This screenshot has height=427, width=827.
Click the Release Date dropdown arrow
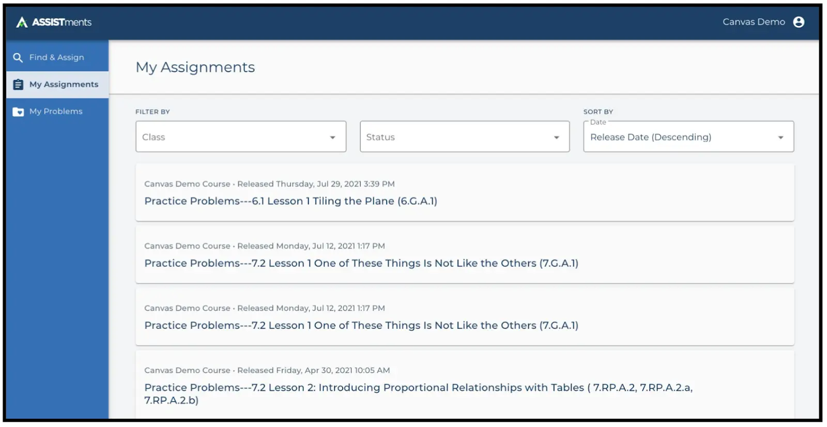tap(780, 136)
